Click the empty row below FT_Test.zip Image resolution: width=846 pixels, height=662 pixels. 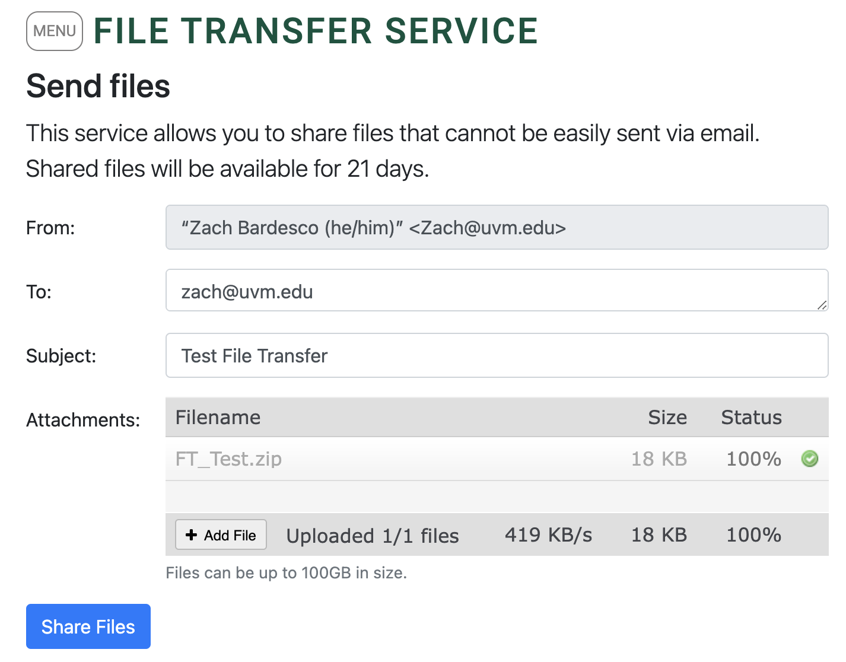[x=497, y=496]
